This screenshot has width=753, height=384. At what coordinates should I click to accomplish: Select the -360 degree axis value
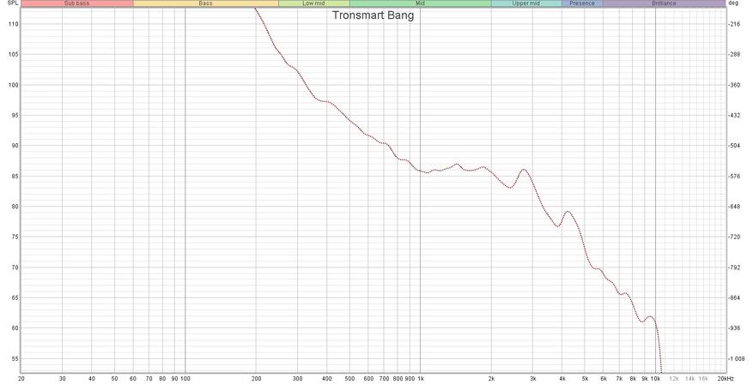[x=734, y=85]
